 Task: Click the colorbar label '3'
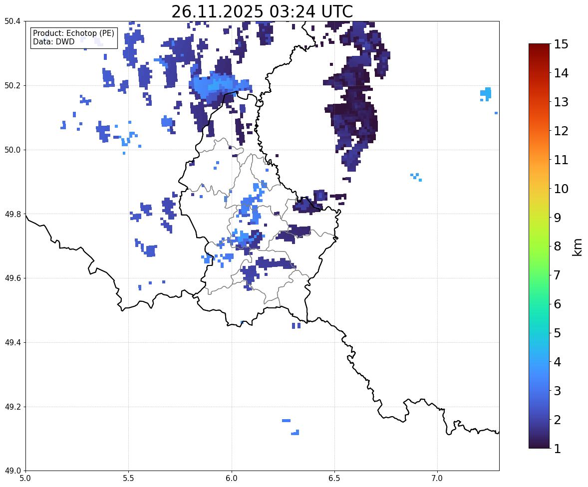click(558, 391)
